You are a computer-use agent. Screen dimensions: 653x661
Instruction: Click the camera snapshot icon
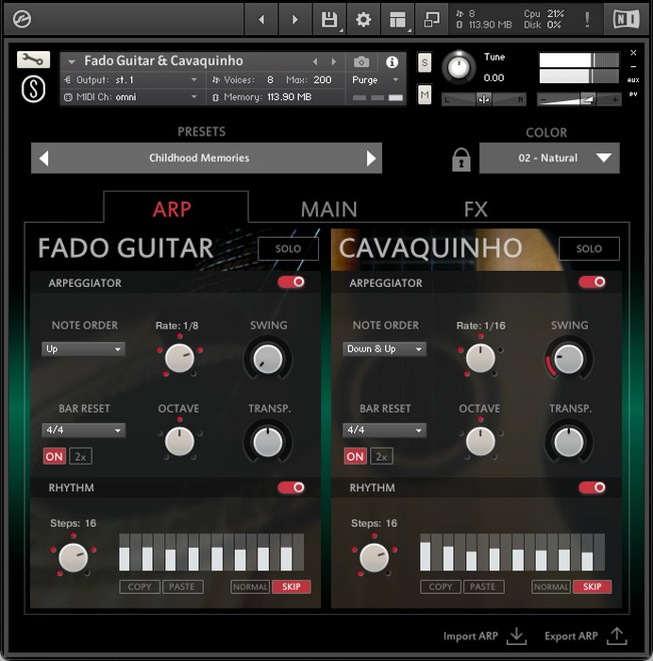tap(361, 61)
